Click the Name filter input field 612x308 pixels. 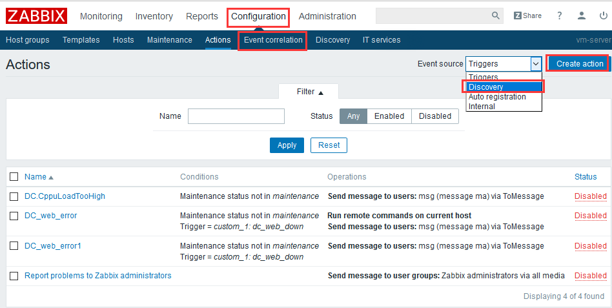coord(236,116)
